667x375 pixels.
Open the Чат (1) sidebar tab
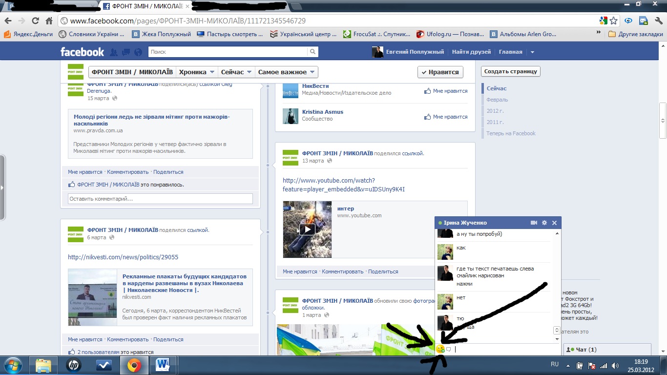pos(607,350)
